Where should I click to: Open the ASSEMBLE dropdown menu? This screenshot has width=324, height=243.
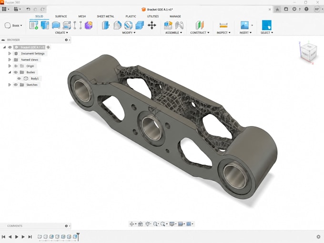tap(173, 33)
